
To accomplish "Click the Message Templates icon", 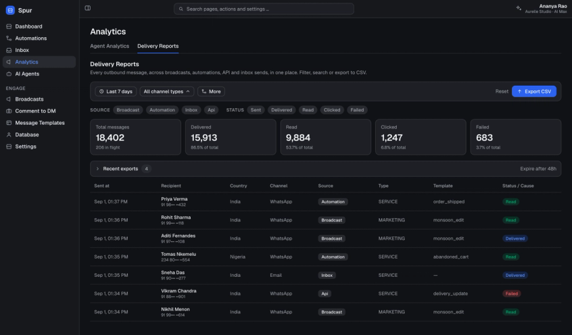I will pos(9,123).
